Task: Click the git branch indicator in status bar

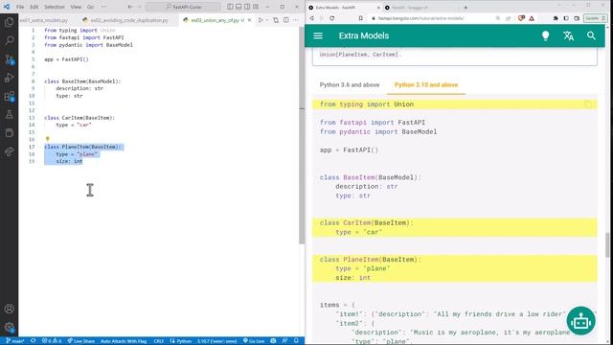Action: 14,341
